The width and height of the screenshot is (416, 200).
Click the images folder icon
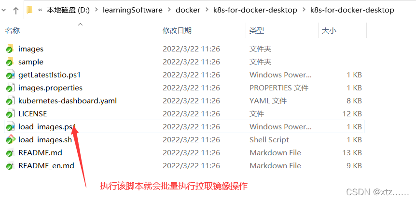coord(10,49)
